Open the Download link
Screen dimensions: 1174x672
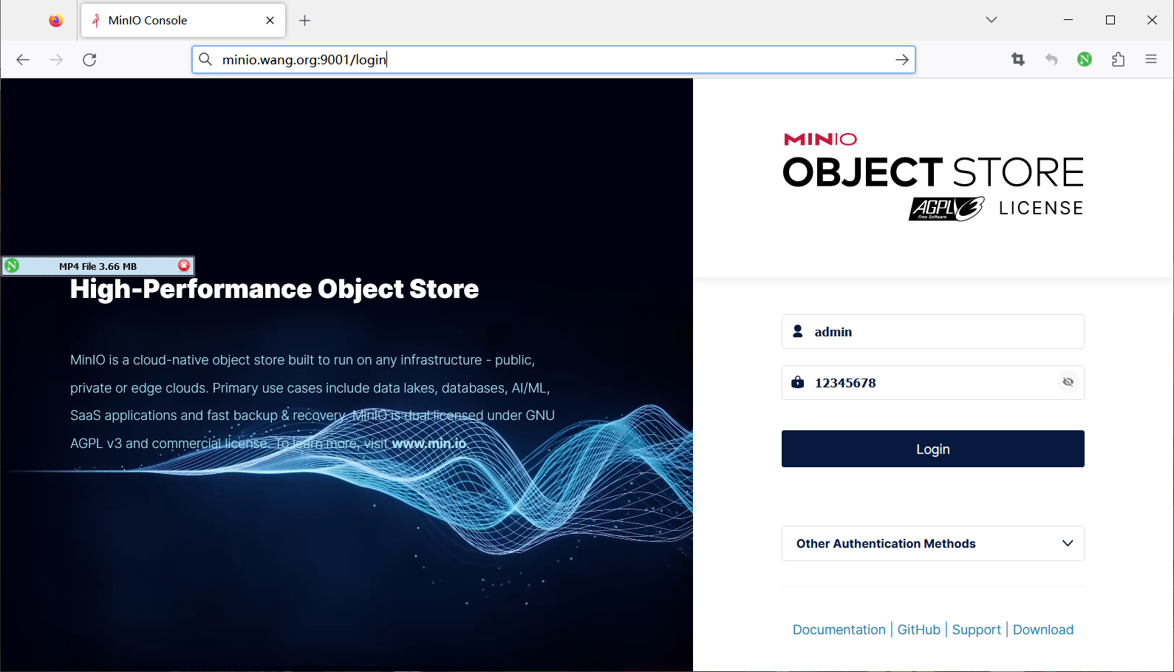point(1043,630)
